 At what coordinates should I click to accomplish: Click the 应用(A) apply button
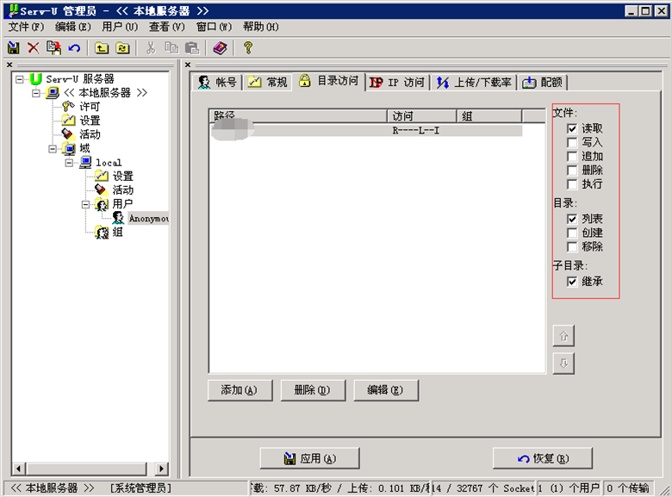309,458
